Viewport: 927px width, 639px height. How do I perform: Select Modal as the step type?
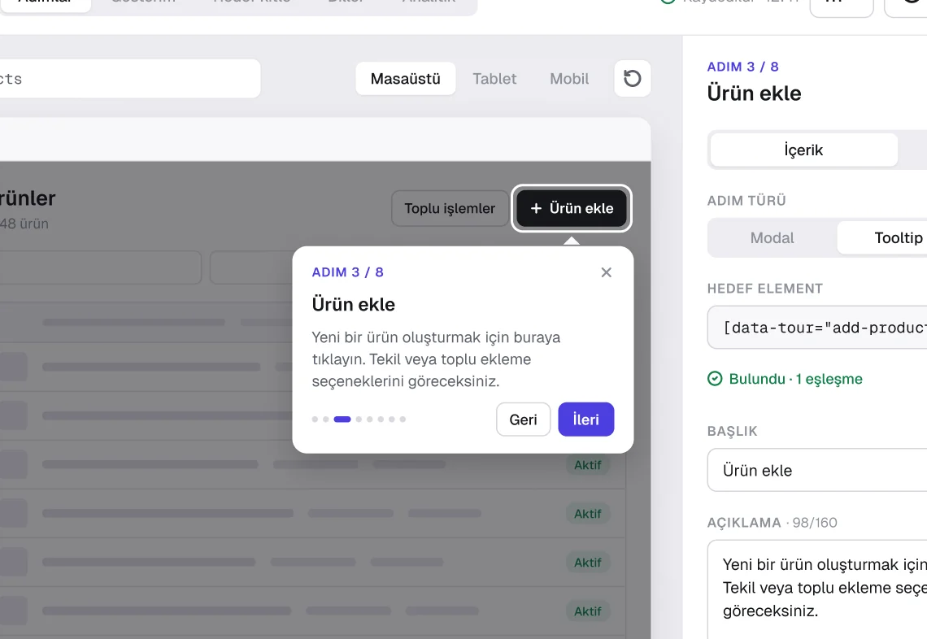(x=772, y=237)
